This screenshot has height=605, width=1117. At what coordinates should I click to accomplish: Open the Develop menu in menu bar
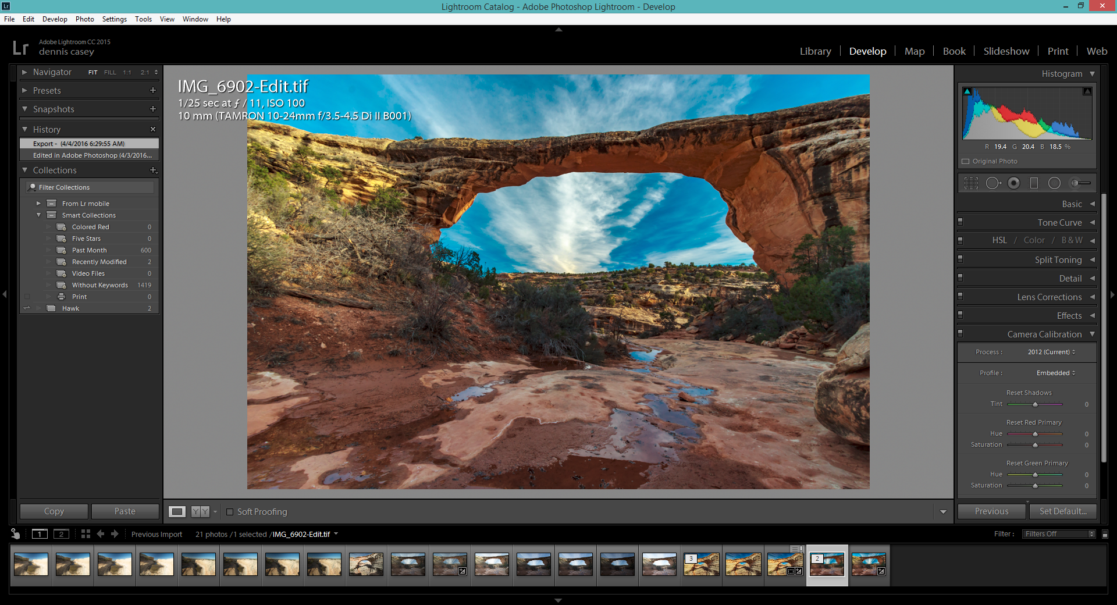point(55,19)
